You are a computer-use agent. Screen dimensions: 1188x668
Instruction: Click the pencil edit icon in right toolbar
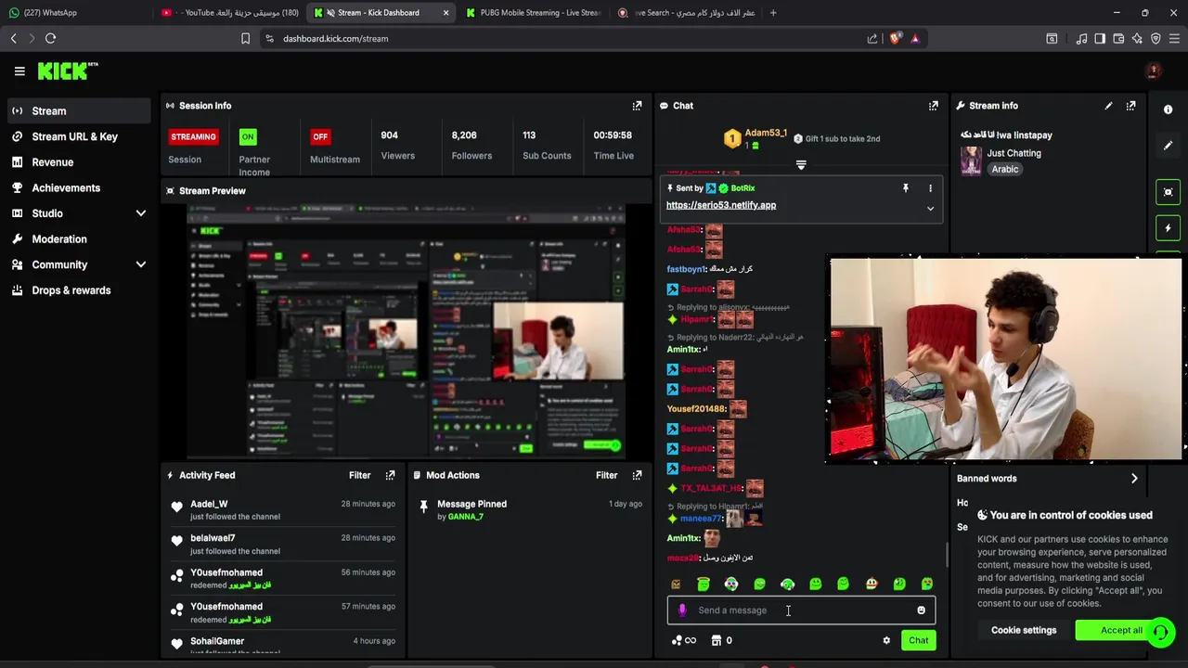click(x=1169, y=146)
